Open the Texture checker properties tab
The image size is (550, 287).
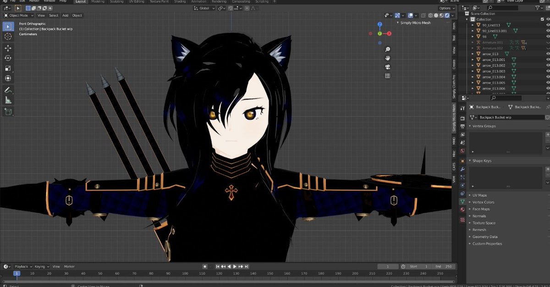(x=462, y=220)
